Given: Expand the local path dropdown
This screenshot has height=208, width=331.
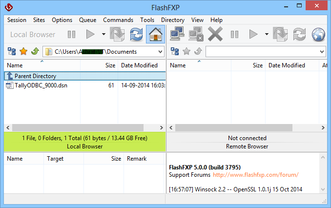Looking at the screenshot, I should coord(161,52).
